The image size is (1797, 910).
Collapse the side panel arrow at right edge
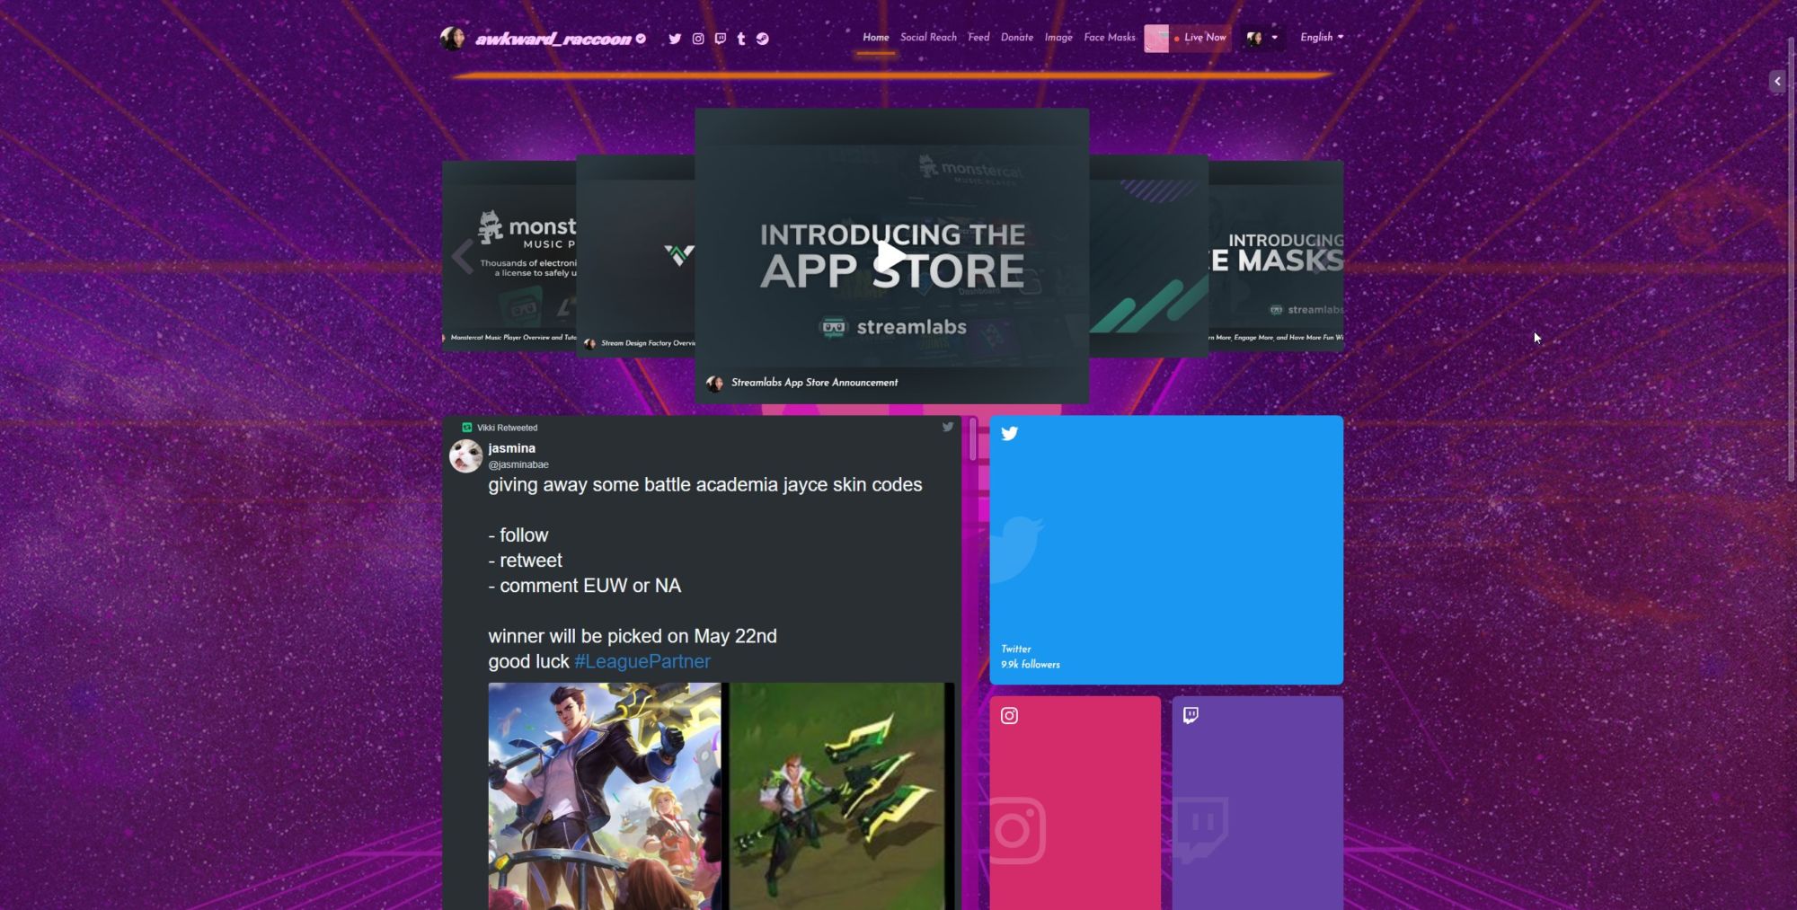click(x=1776, y=82)
